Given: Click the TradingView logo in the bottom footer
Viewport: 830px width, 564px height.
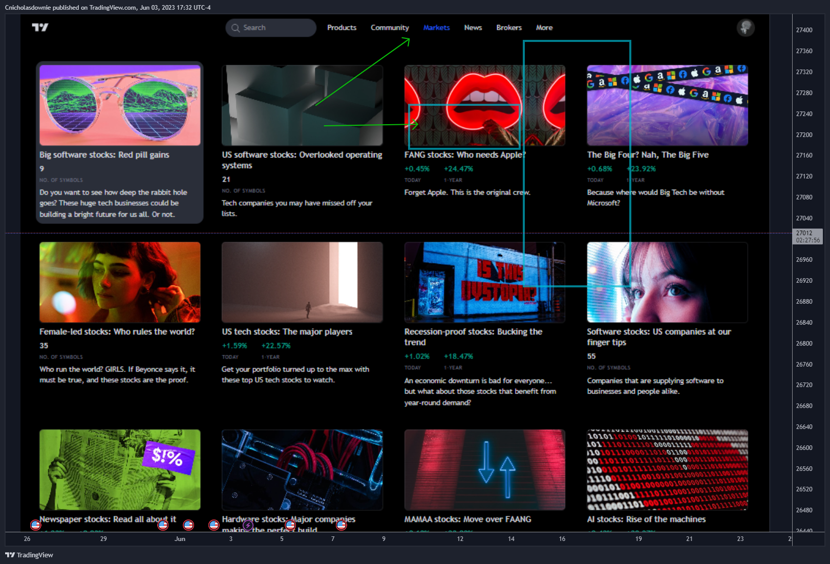Looking at the screenshot, I should (29, 555).
